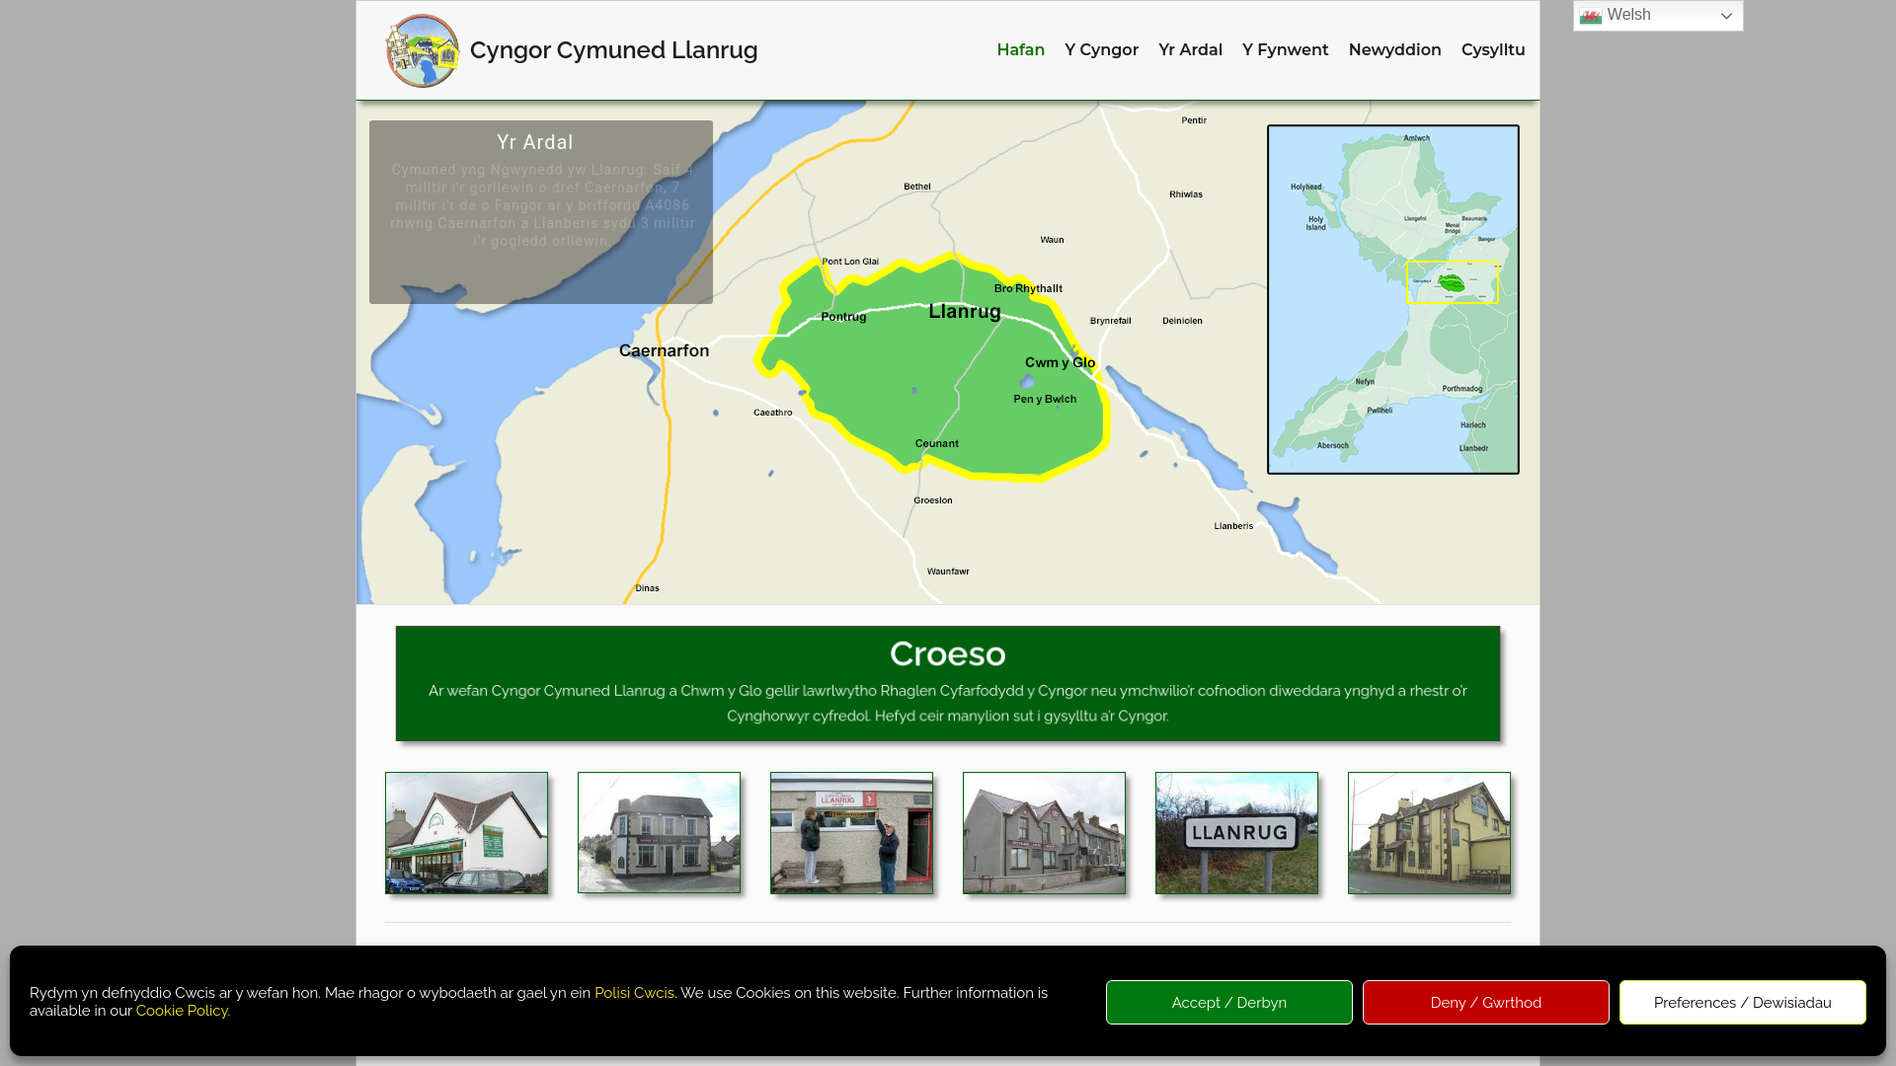The height and width of the screenshot is (1066, 1896).
Task: Click the Deiniolen map label
Action: click(1182, 321)
